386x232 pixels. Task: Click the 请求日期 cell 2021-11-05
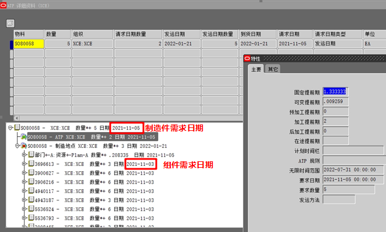click(295, 44)
